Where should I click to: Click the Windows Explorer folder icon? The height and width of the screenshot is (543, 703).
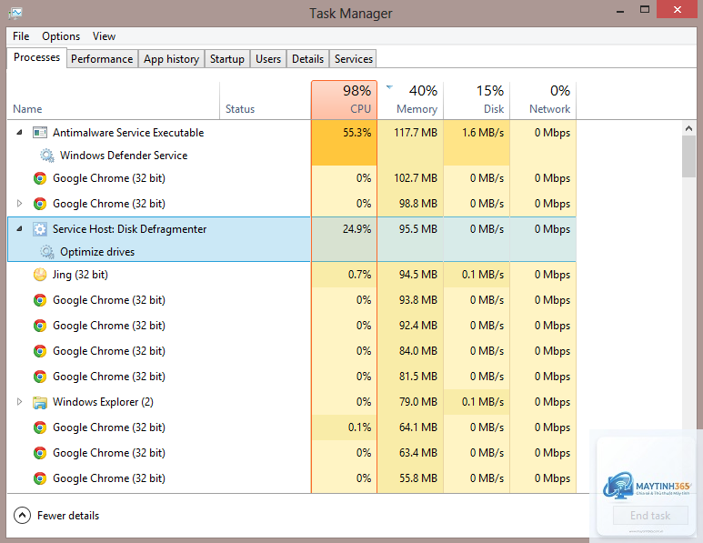(x=40, y=402)
